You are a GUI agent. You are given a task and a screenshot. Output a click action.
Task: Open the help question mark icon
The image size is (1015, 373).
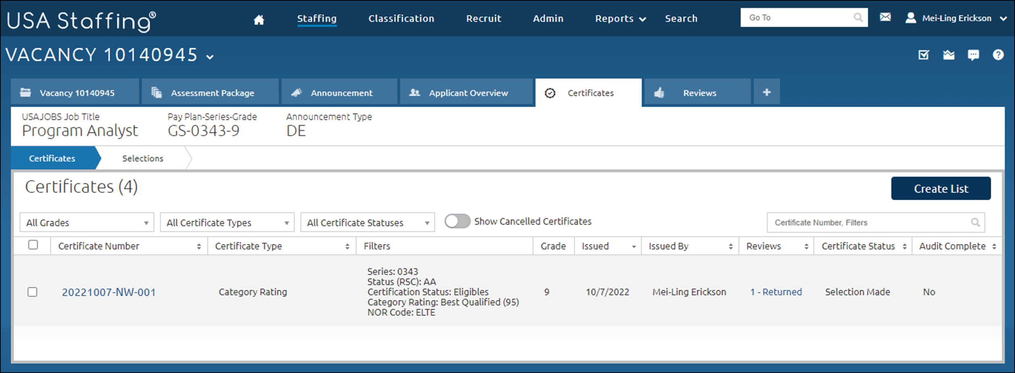(x=998, y=55)
